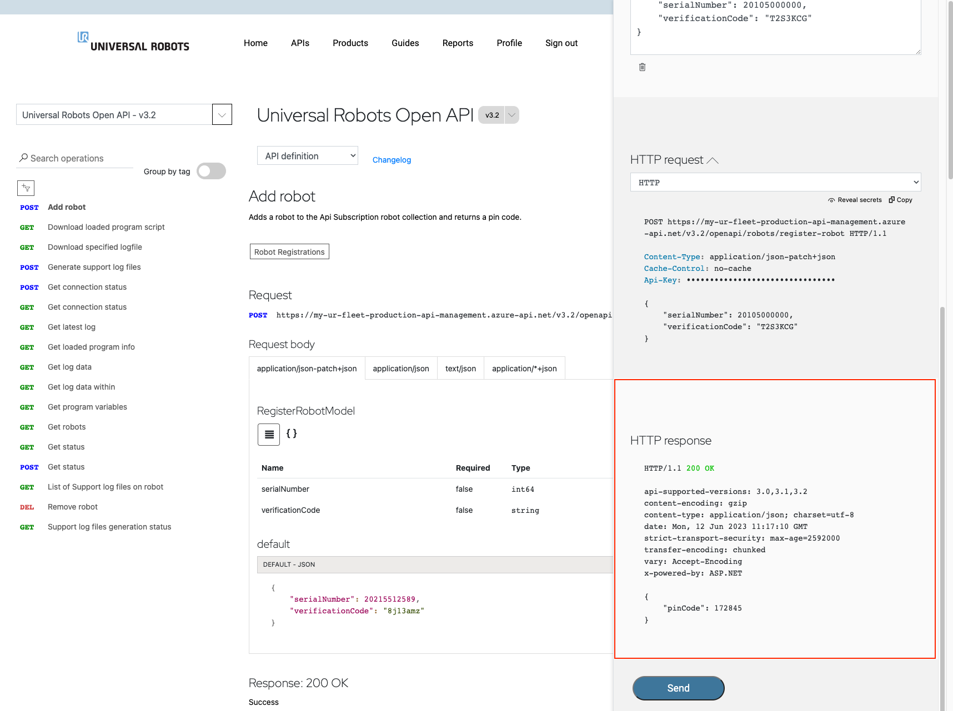Open the API selector dropdown arrow
The height and width of the screenshot is (711, 953).
pyautogui.click(x=222, y=115)
